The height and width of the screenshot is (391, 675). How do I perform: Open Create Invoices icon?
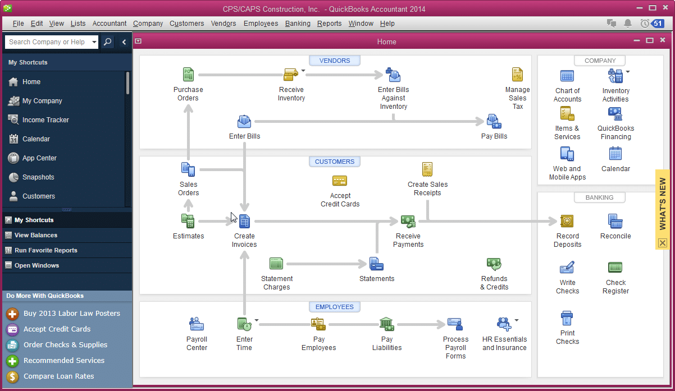click(244, 221)
